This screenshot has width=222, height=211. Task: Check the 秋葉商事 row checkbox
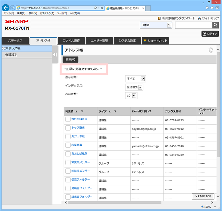tap(68, 145)
